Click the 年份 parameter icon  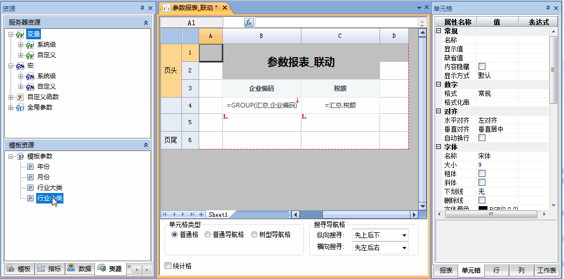pyautogui.click(x=30, y=167)
